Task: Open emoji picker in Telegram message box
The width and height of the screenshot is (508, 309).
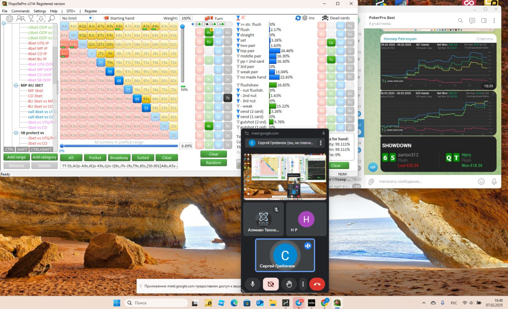Action: [481, 182]
